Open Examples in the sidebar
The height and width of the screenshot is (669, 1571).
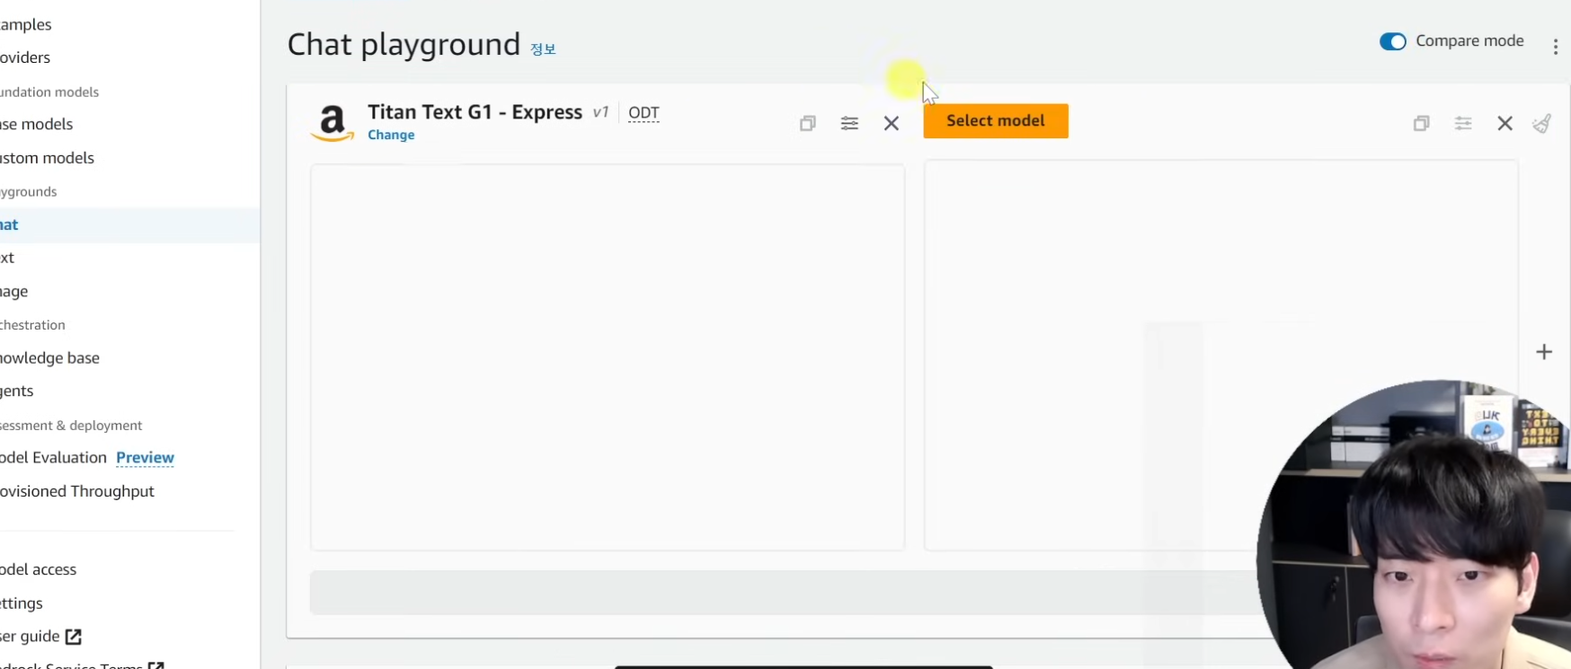click(26, 24)
